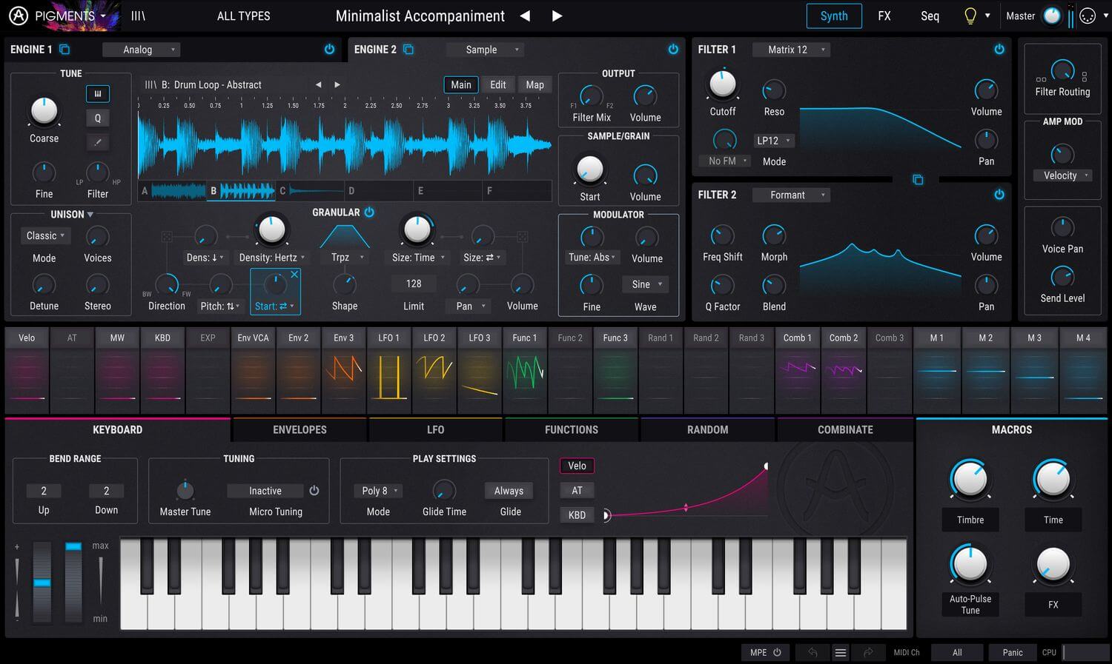Duplicate Engine 1 using the copy icon
This screenshot has width=1112, height=664.
[x=64, y=49]
